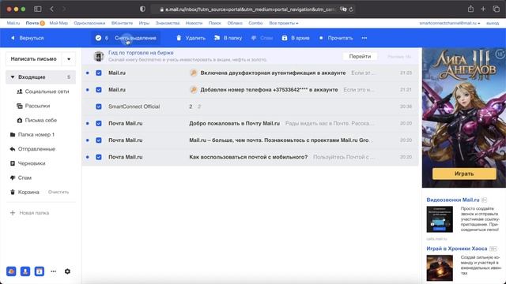Screen dimensions: 506x284
Task: Click the Очистить link beside Корзина
Action: (x=59, y=192)
